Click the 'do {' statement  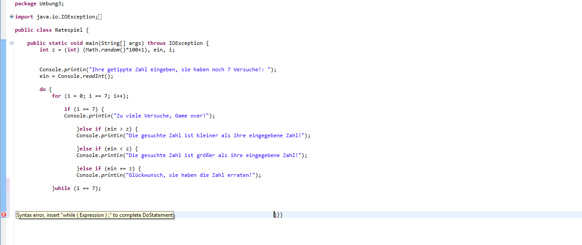click(x=46, y=89)
